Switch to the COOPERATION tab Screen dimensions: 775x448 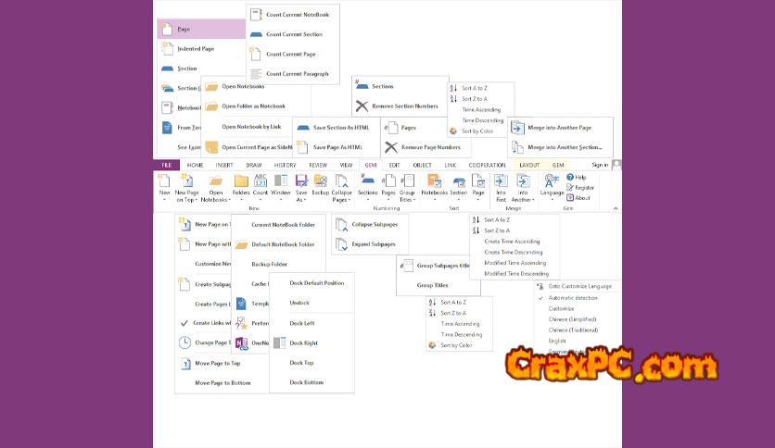pos(487,165)
